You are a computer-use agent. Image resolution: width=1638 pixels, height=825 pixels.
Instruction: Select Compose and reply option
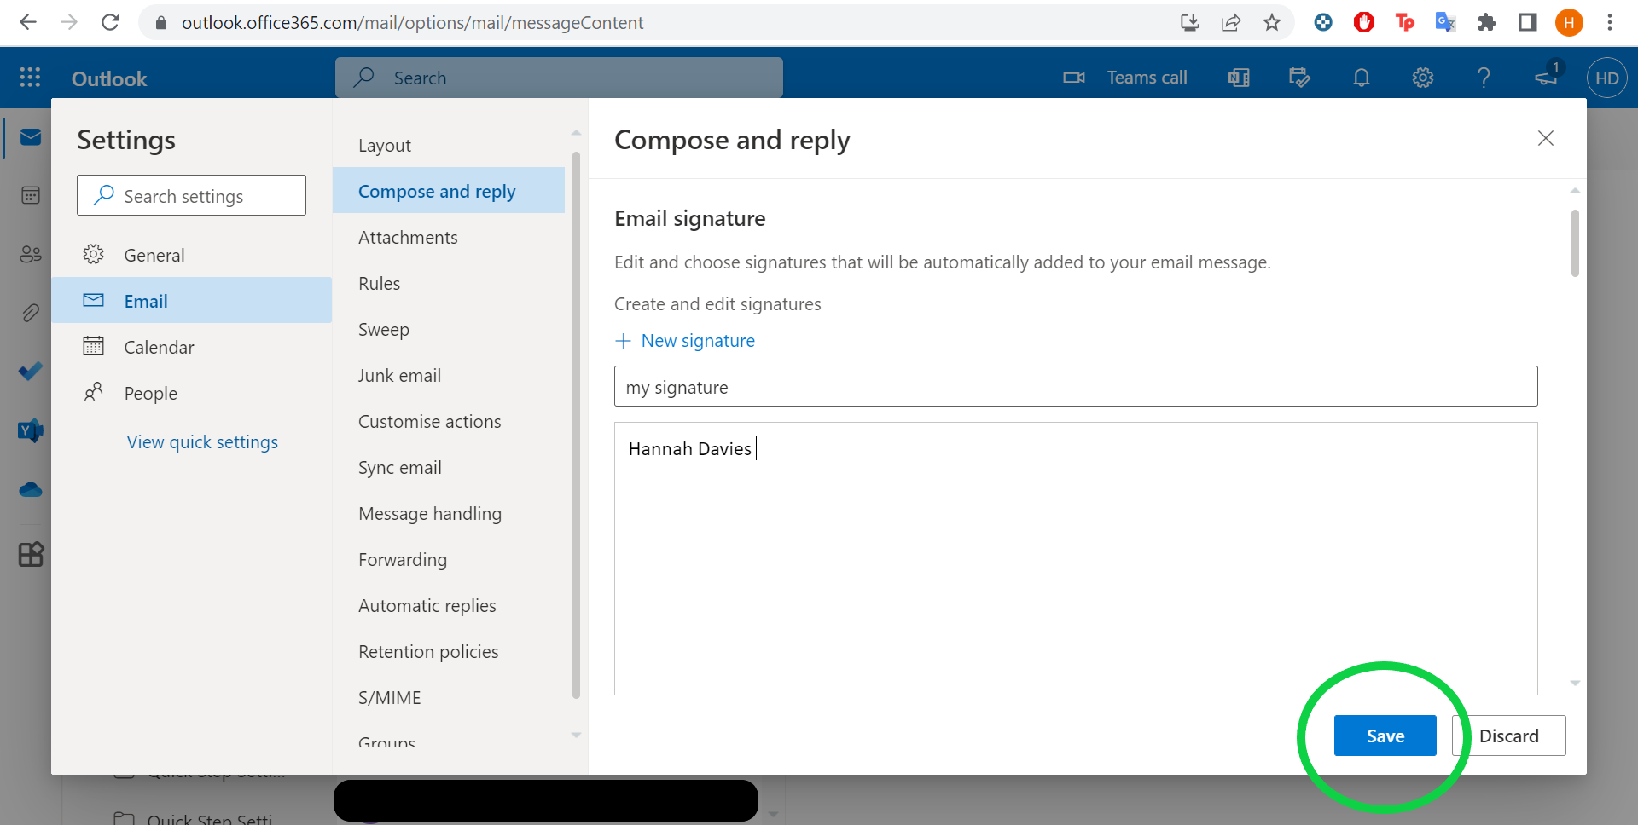[449, 190]
